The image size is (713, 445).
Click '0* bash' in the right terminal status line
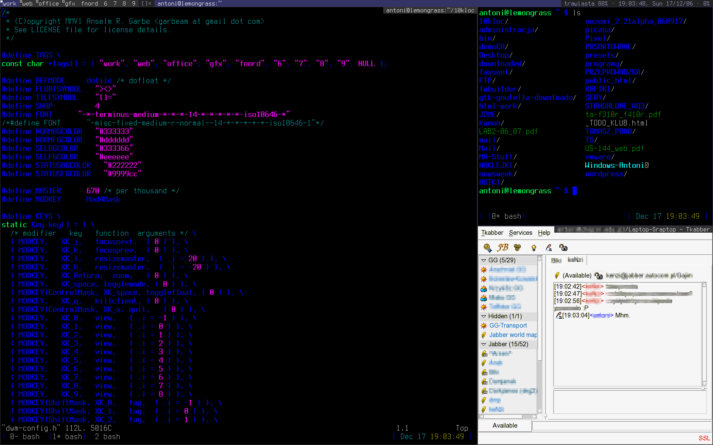point(506,216)
